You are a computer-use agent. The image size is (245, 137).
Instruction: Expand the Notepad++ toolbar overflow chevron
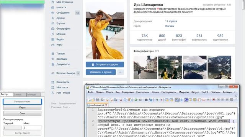pyautogui.click(x=236, y=99)
